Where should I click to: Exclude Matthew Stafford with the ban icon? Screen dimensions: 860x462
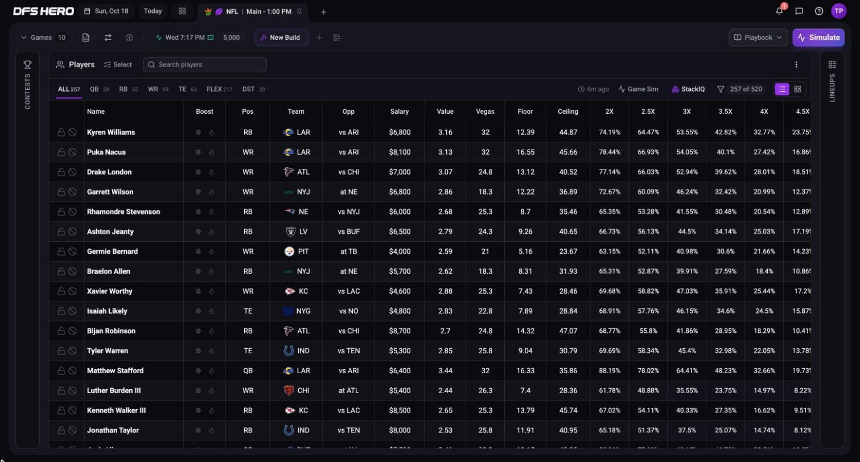[72, 370]
